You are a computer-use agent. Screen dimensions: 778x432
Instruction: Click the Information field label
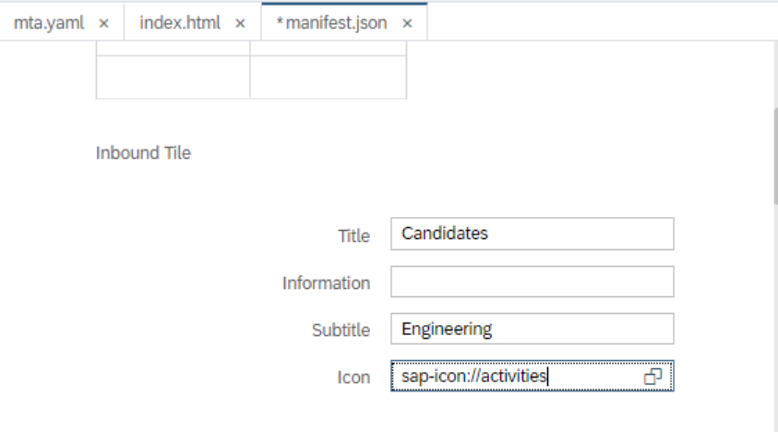(326, 283)
